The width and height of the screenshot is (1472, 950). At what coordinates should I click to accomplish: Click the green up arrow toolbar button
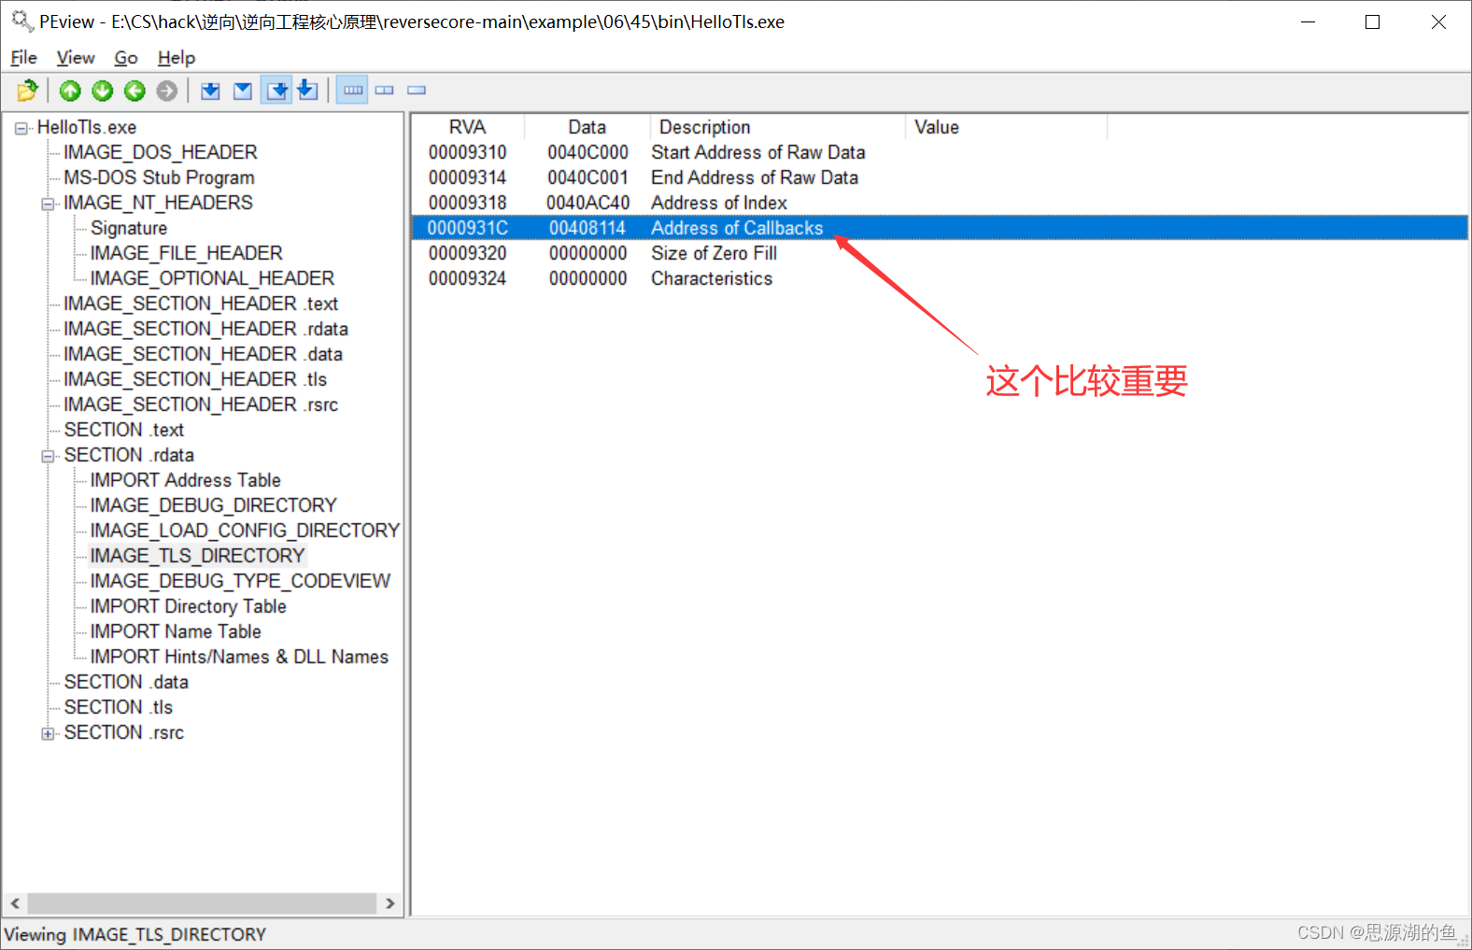point(70,91)
